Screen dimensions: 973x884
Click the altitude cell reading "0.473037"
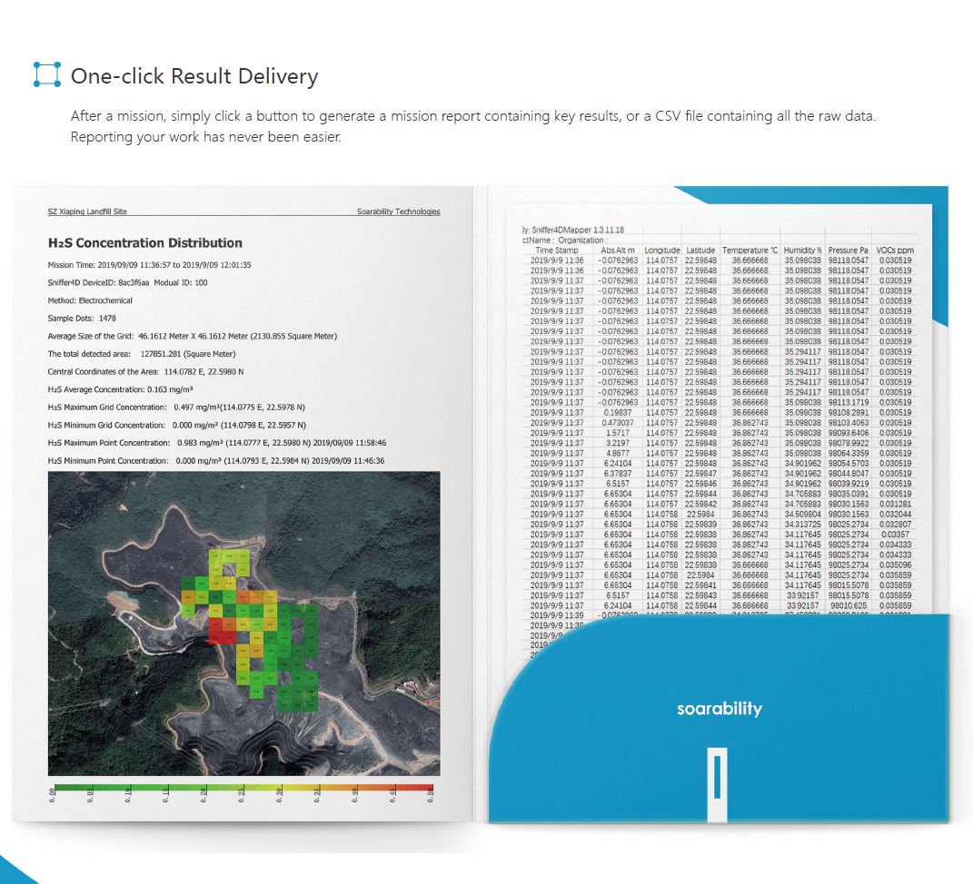click(618, 423)
